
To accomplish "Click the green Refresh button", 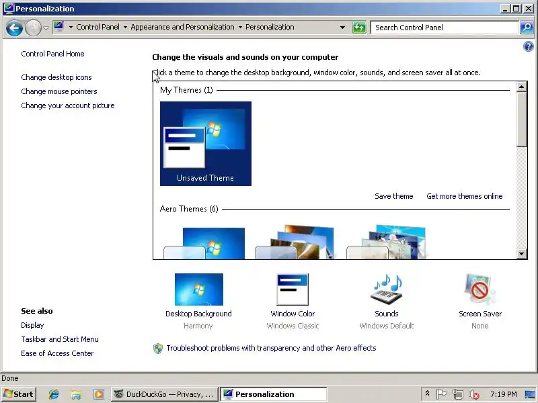I will pyautogui.click(x=359, y=28).
